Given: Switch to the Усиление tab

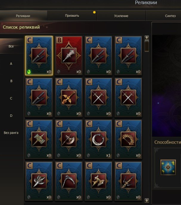Looking at the screenshot, I should point(121,16).
